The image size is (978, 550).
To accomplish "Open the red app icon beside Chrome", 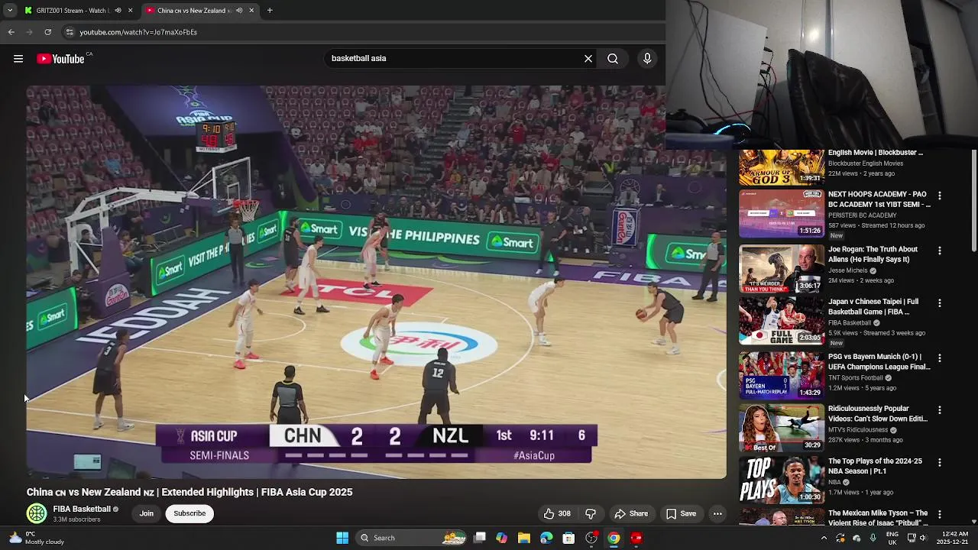I will pos(636,538).
